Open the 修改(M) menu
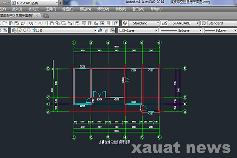The image size is (237, 158). point(103,9)
